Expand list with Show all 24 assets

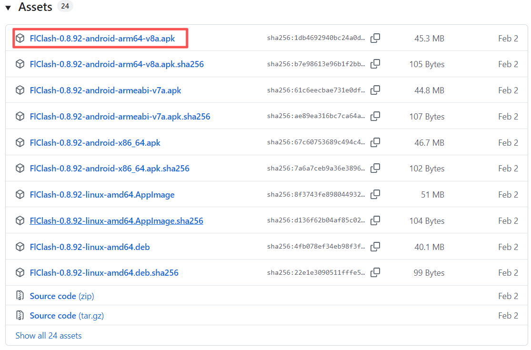coord(49,336)
